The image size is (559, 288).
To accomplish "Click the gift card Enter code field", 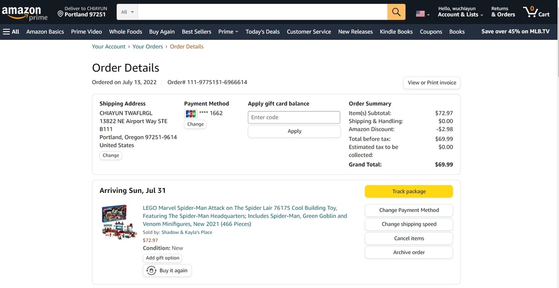I will click(x=294, y=117).
